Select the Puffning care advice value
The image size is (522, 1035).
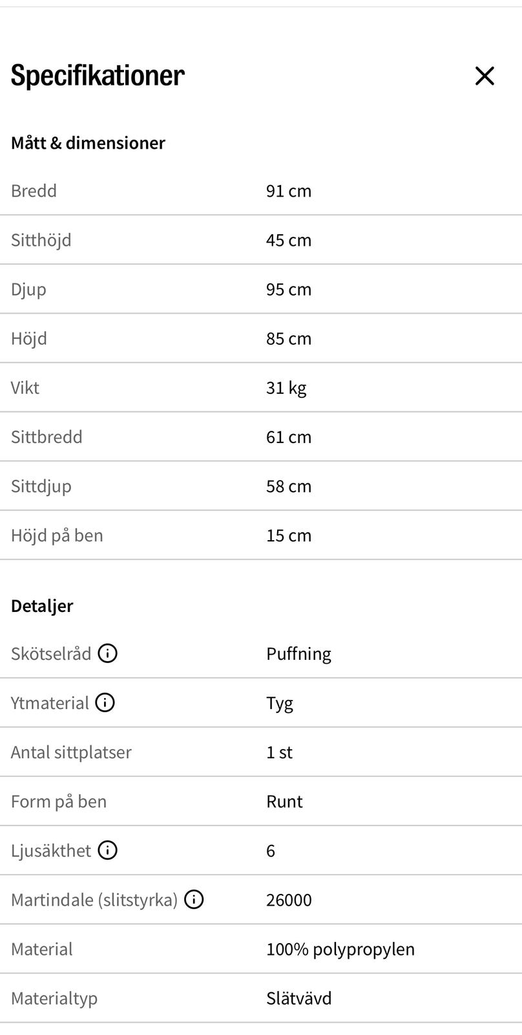298,653
